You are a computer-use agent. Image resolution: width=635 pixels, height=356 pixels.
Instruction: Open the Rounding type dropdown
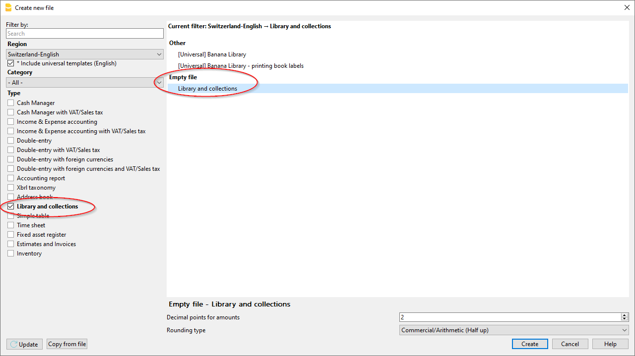pos(514,330)
